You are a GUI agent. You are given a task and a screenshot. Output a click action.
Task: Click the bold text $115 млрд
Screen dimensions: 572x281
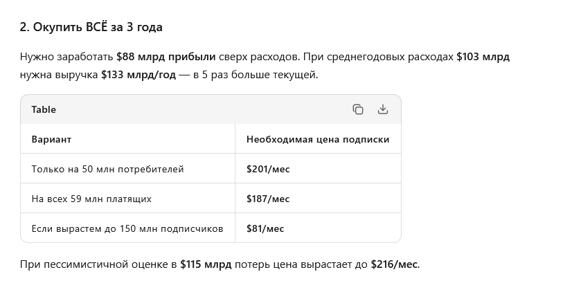pyautogui.click(x=206, y=264)
